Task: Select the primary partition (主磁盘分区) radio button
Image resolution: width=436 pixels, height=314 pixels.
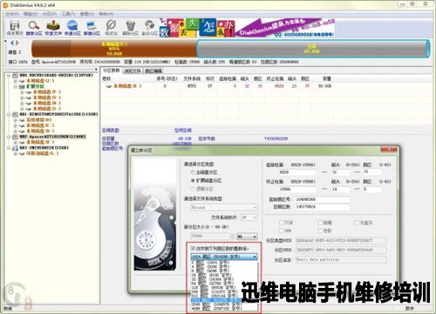Action: [x=193, y=172]
